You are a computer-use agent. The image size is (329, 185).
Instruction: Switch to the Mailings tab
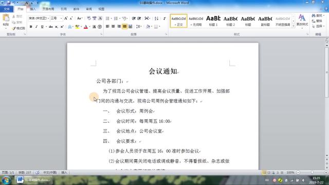77,9
